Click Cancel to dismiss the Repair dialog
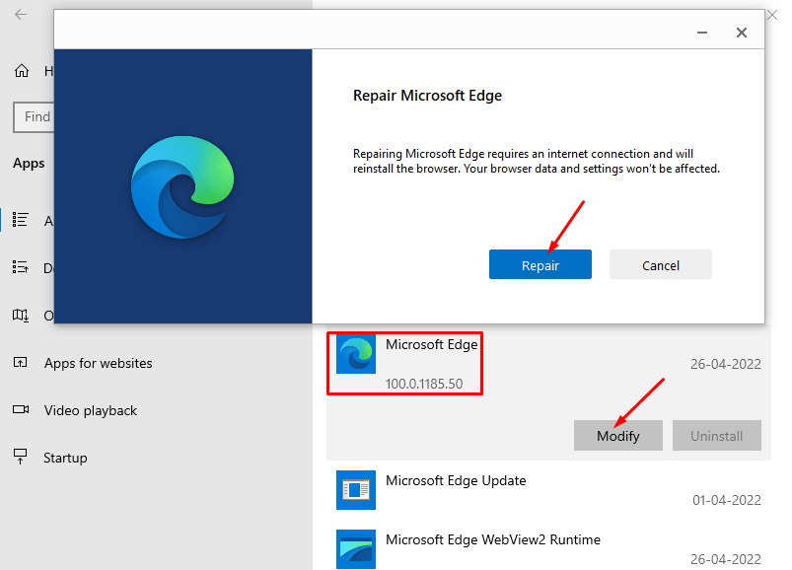 (x=660, y=264)
